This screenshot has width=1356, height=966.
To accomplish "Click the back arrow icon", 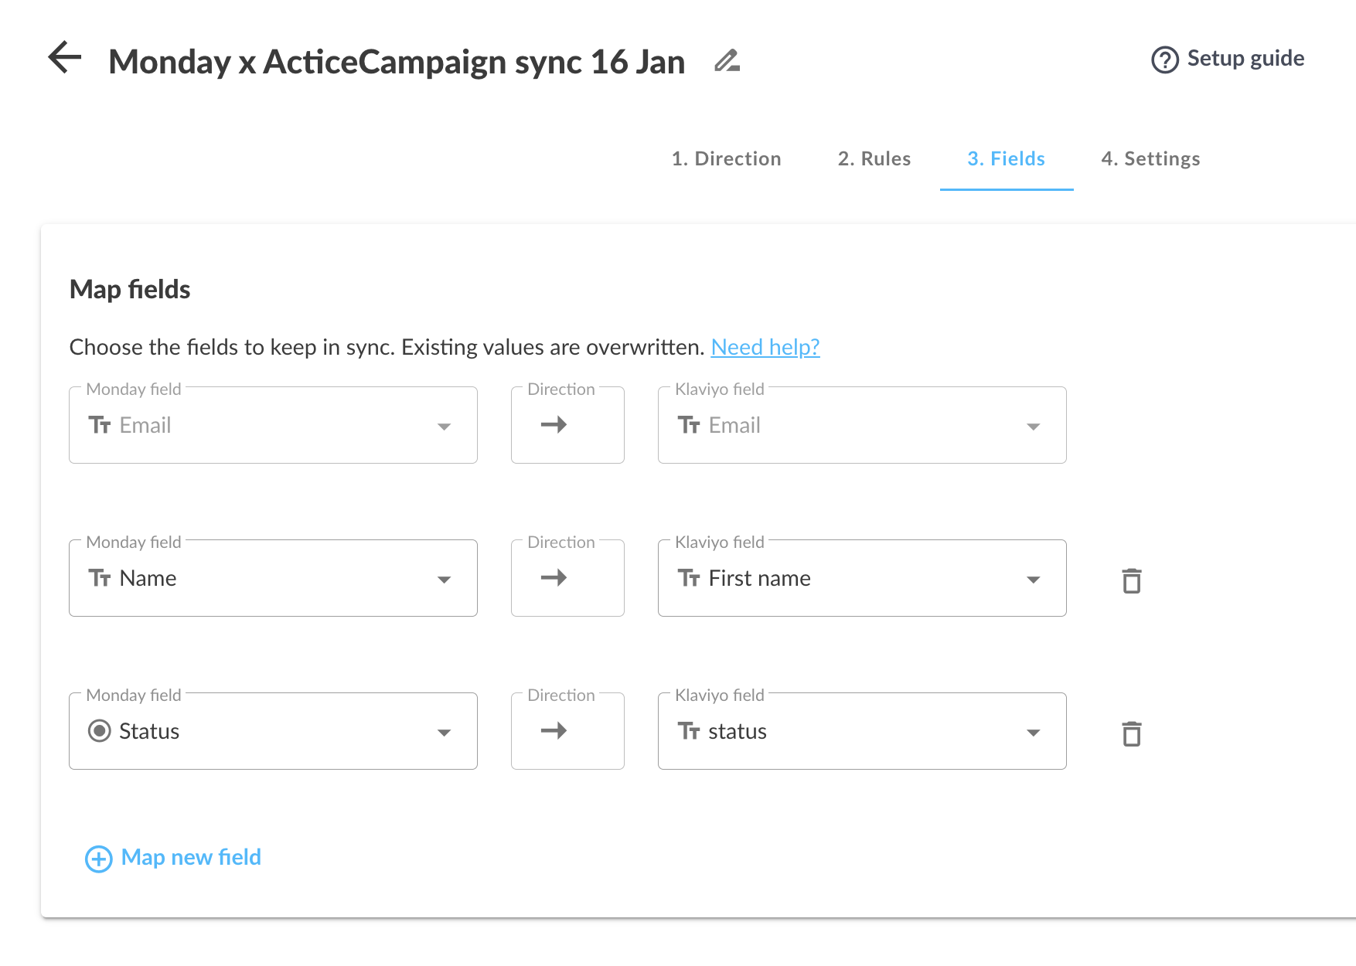I will (65, 58).
